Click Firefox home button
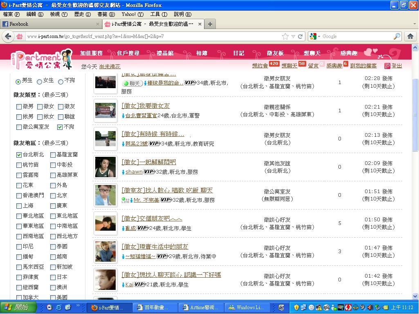Screen dimensions: 419x314 point(410,36)
